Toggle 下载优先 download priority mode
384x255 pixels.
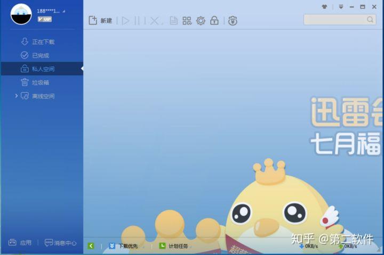point(123,246)
